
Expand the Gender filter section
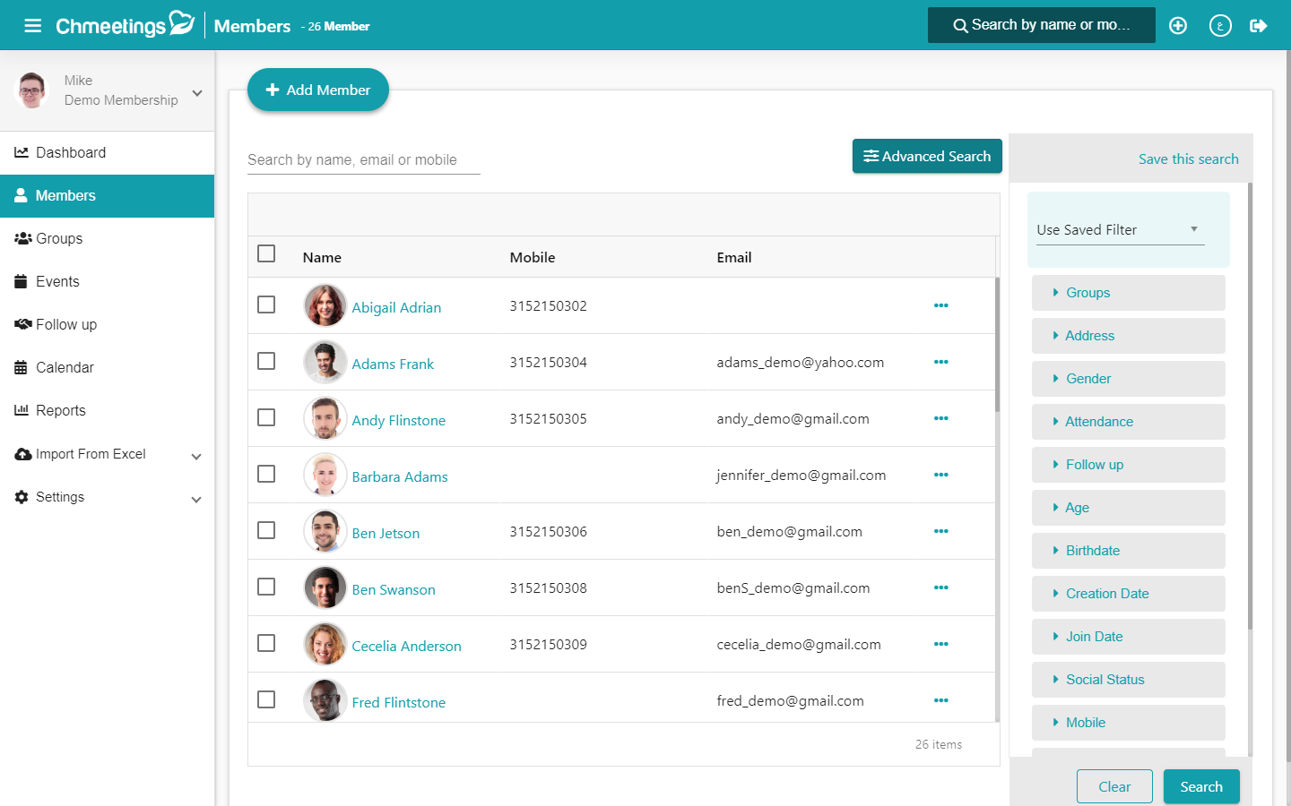pyautogui.click(x=1128, y=379)
